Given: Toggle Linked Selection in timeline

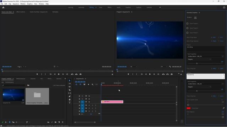Looking at the screenshot, I should 84,84.
